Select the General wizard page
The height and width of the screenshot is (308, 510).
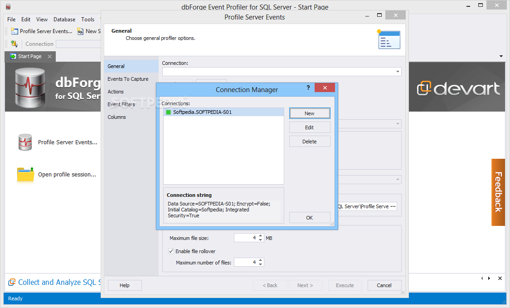[x=131, y=66]
